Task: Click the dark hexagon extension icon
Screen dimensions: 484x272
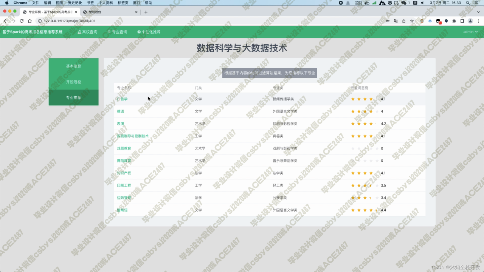Action: tap(446, 21)
